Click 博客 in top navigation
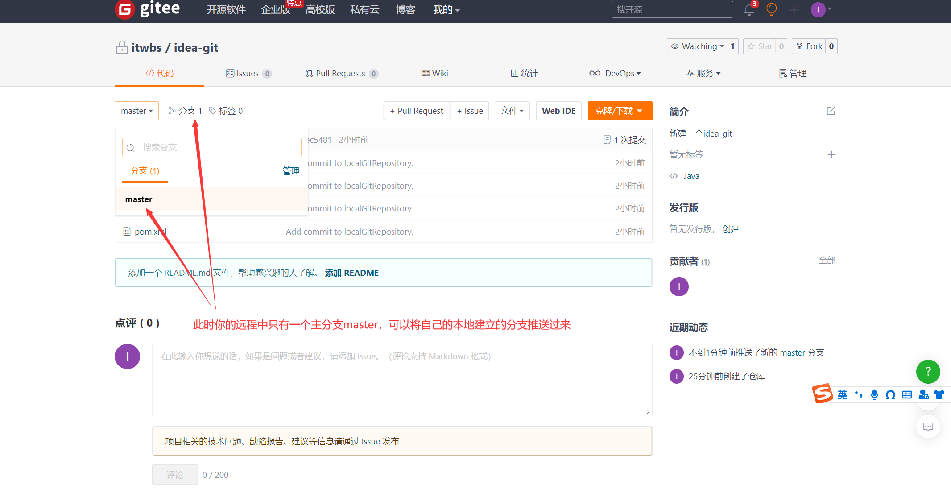The height and width of the screenshot is (489, 951). coord(405,10)
